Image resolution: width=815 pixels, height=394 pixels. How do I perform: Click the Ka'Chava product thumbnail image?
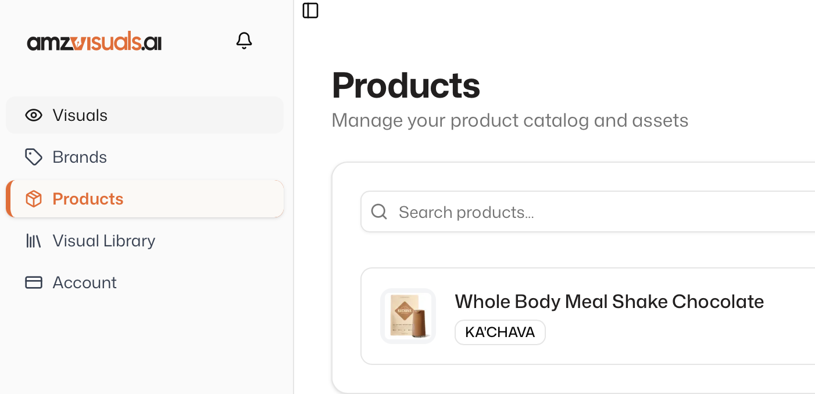407,316
